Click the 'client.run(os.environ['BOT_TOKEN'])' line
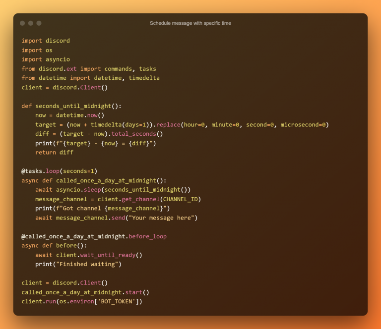 pyautogui.click(x=82, y=302)
